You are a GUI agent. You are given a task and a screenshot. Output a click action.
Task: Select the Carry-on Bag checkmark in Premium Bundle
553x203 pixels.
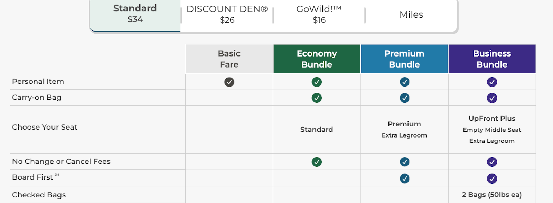click(404, 98)
